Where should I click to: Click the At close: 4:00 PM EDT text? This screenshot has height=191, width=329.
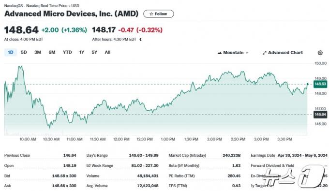click(24, 40)
